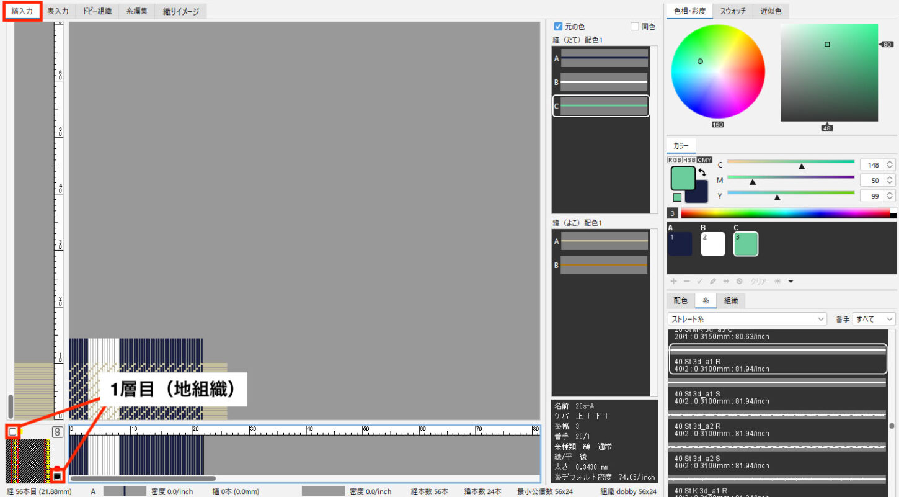Click the plus icon to add color
Viewport: 899px width, 497px height.
tap(674, 281)
